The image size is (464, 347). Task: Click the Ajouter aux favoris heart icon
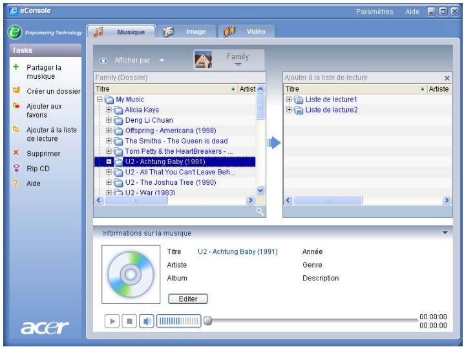(16, 105)
